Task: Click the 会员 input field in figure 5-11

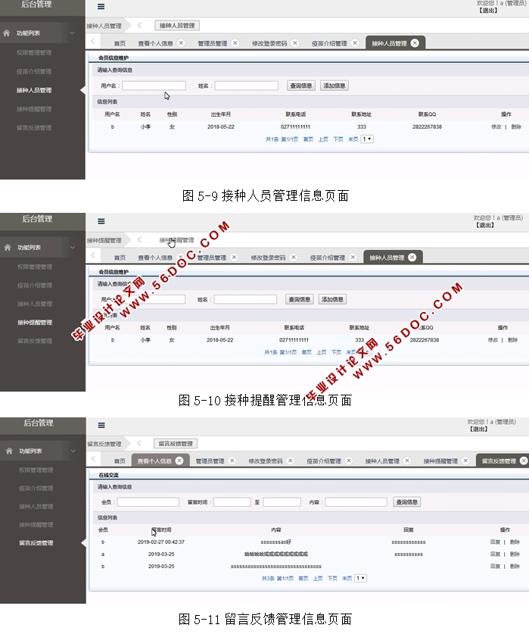Action: (148, 502)
